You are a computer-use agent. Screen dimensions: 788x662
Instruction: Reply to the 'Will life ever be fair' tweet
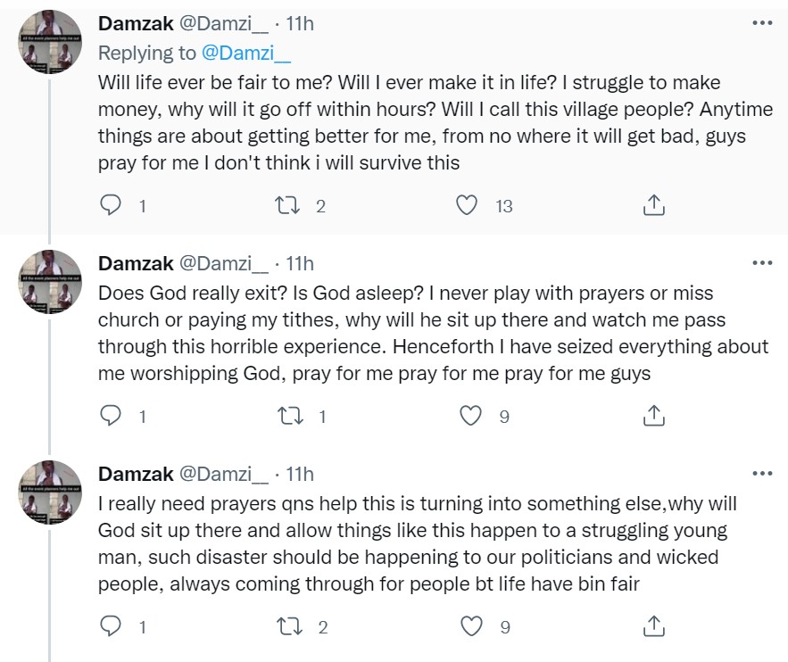[111, 205]
